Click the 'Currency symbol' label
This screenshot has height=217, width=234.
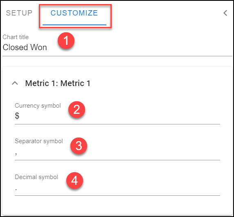(x=38, y=106)
